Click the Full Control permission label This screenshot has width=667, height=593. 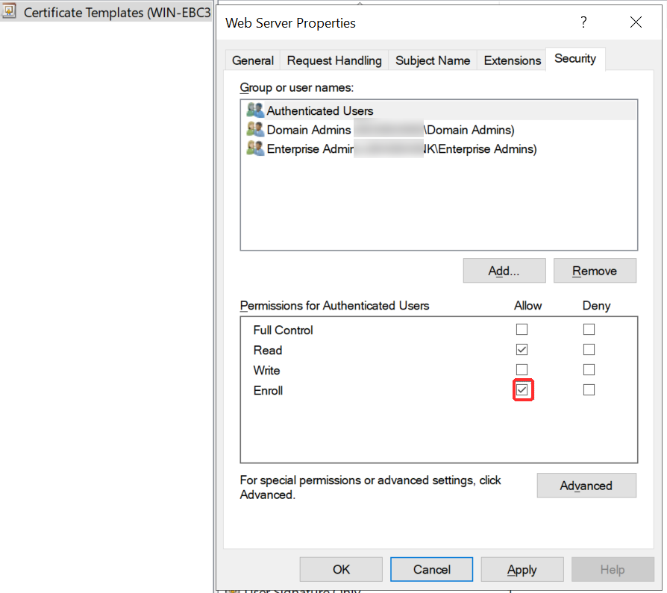pyautogui.click(x=283, y=330)
